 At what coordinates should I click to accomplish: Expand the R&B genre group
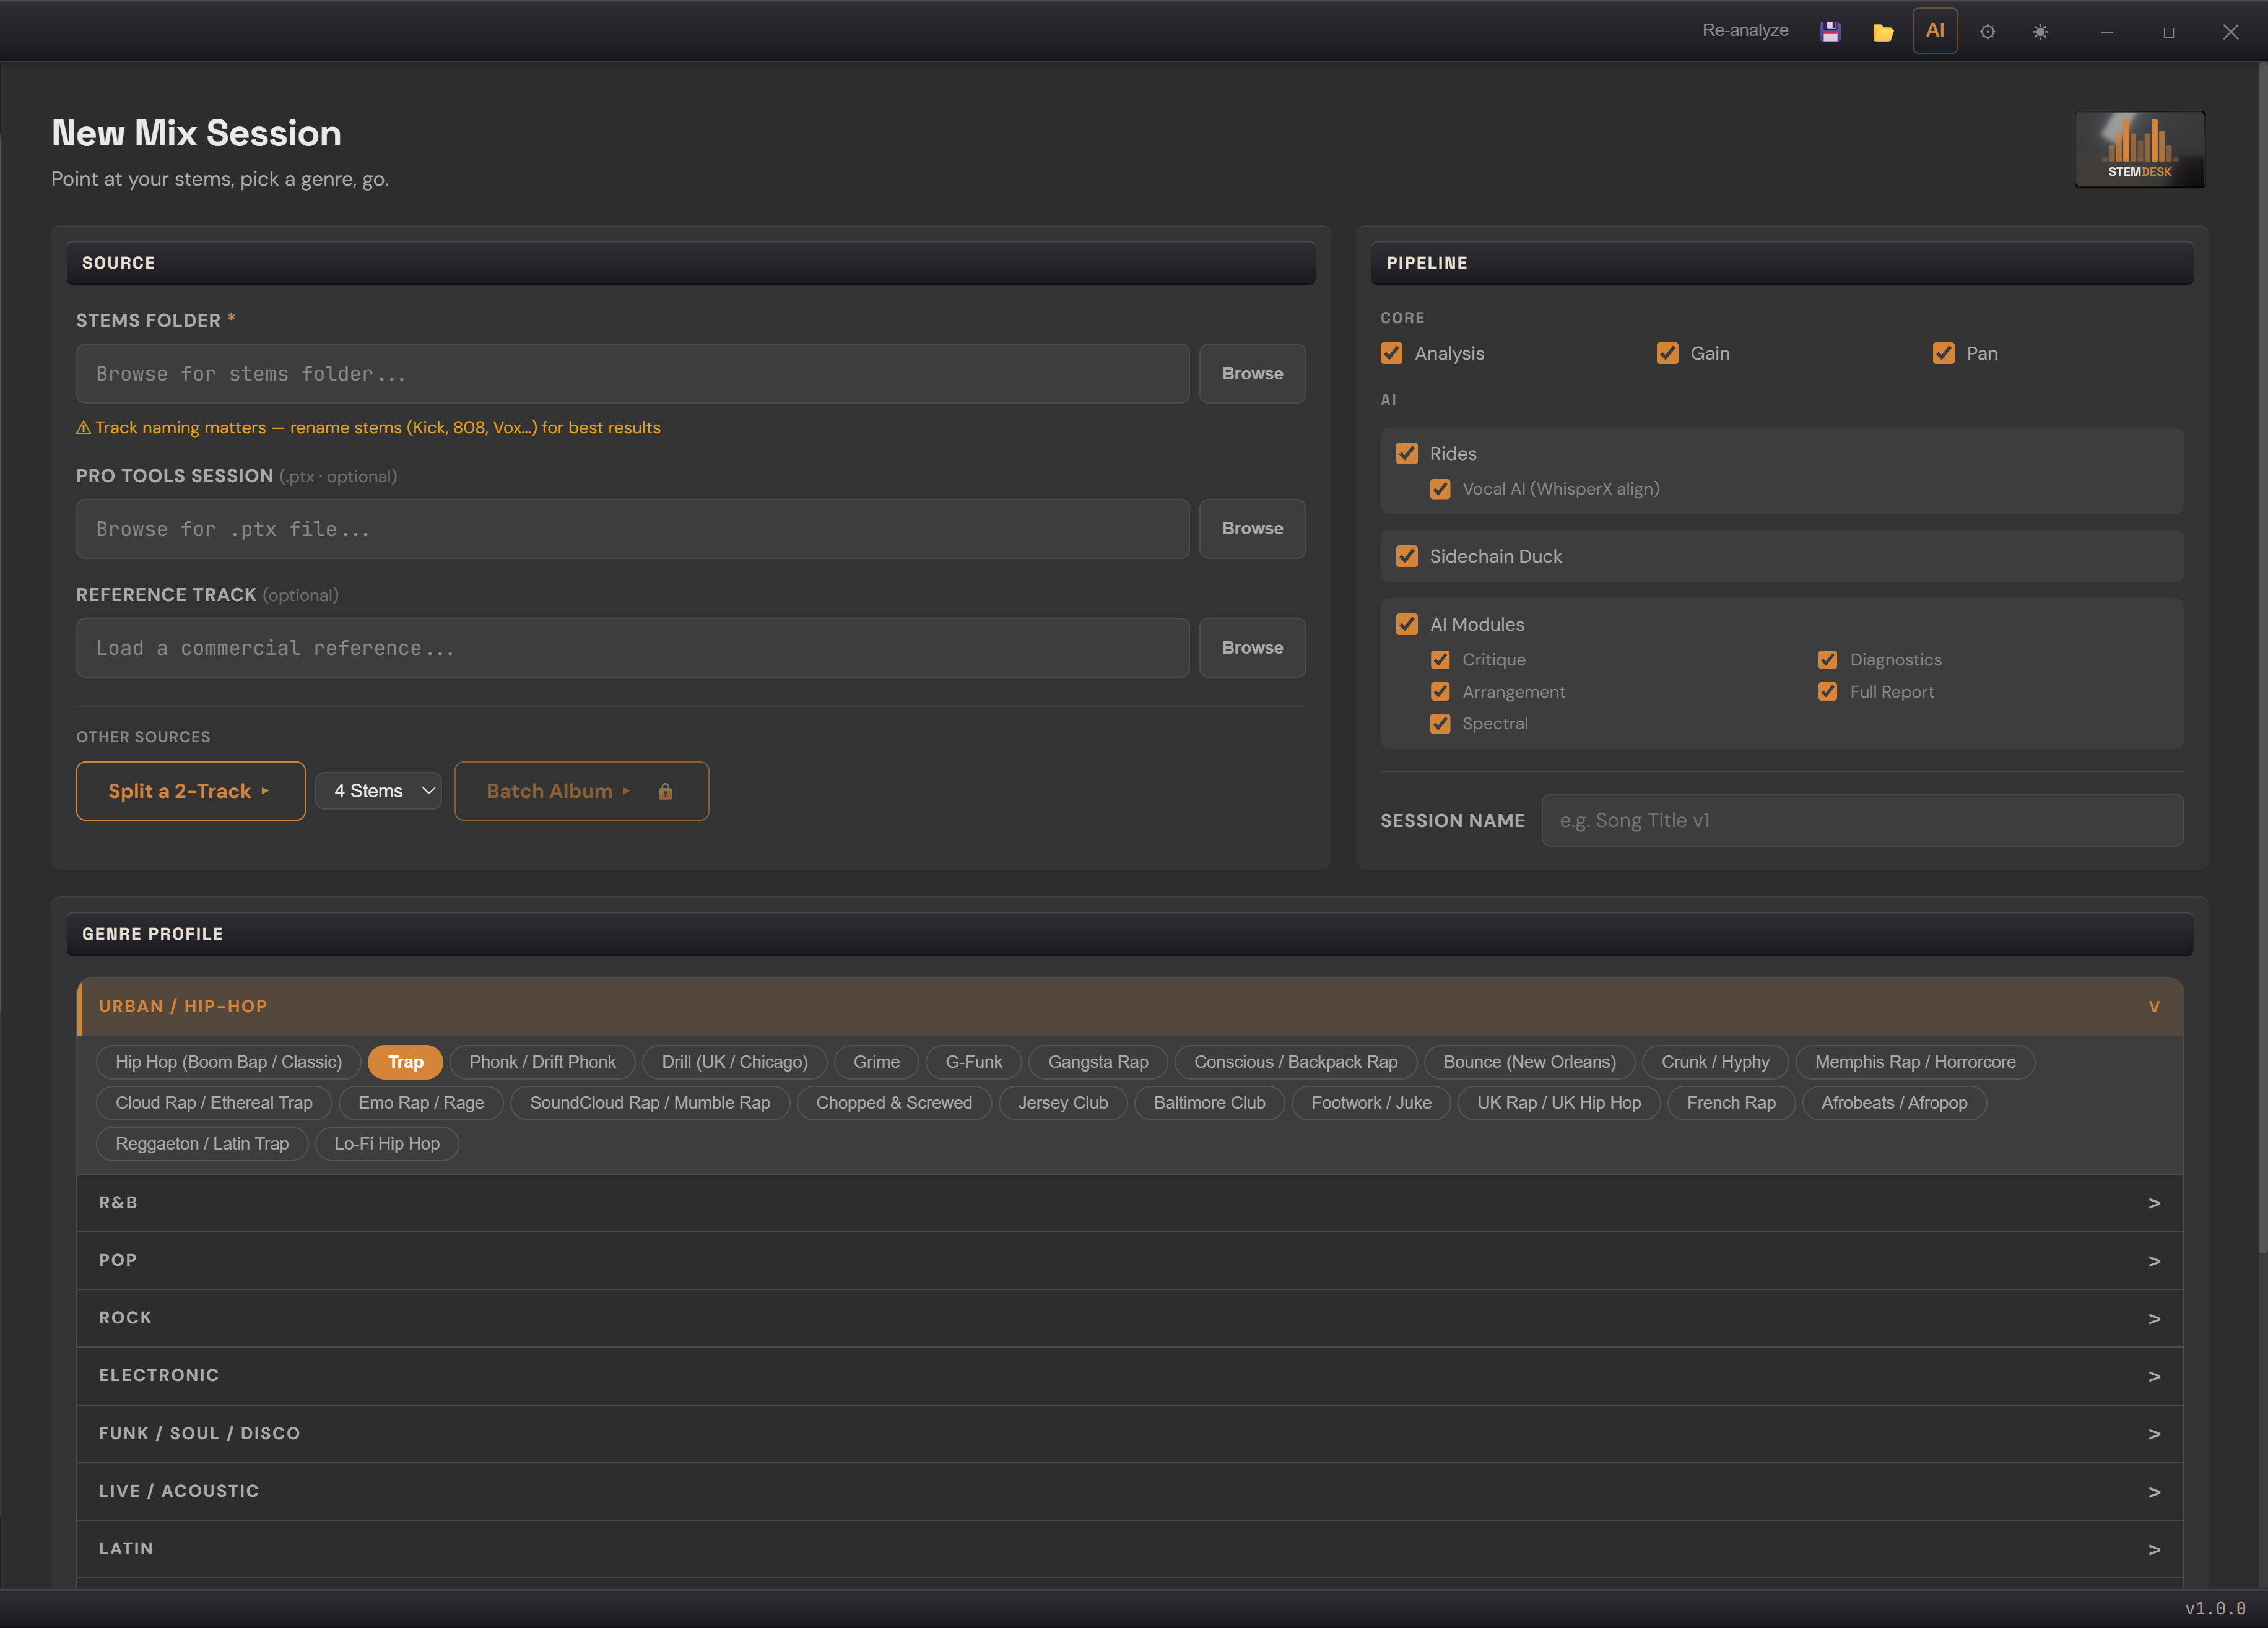pos(1130,1203)
